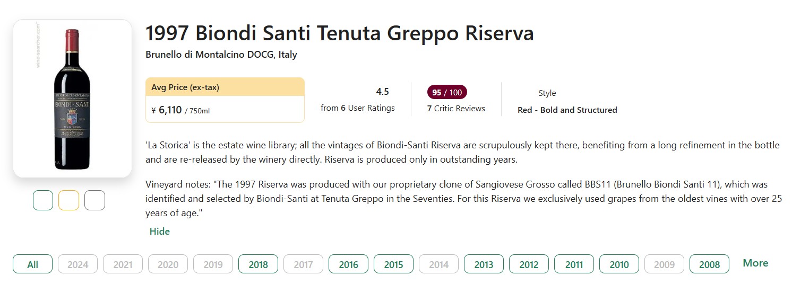The height and width of the screenshot is (293, 792).
Task: Expand more vintages with More
Action: [755, 263]
